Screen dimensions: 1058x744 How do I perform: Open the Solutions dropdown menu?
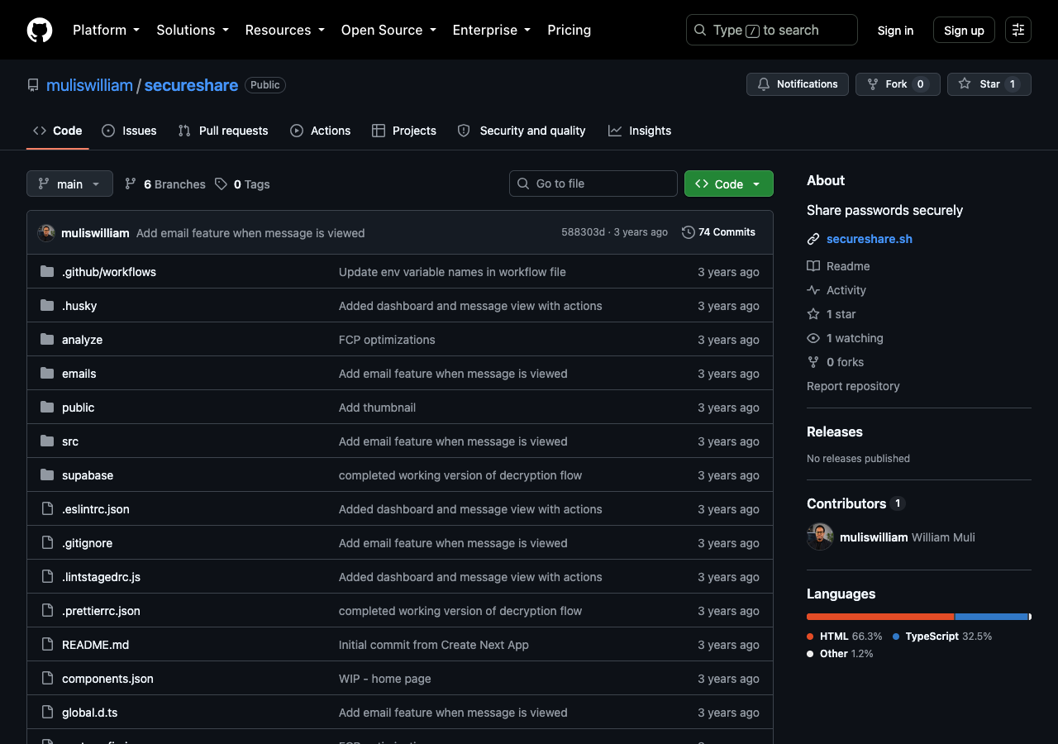(x=193, y=30)
